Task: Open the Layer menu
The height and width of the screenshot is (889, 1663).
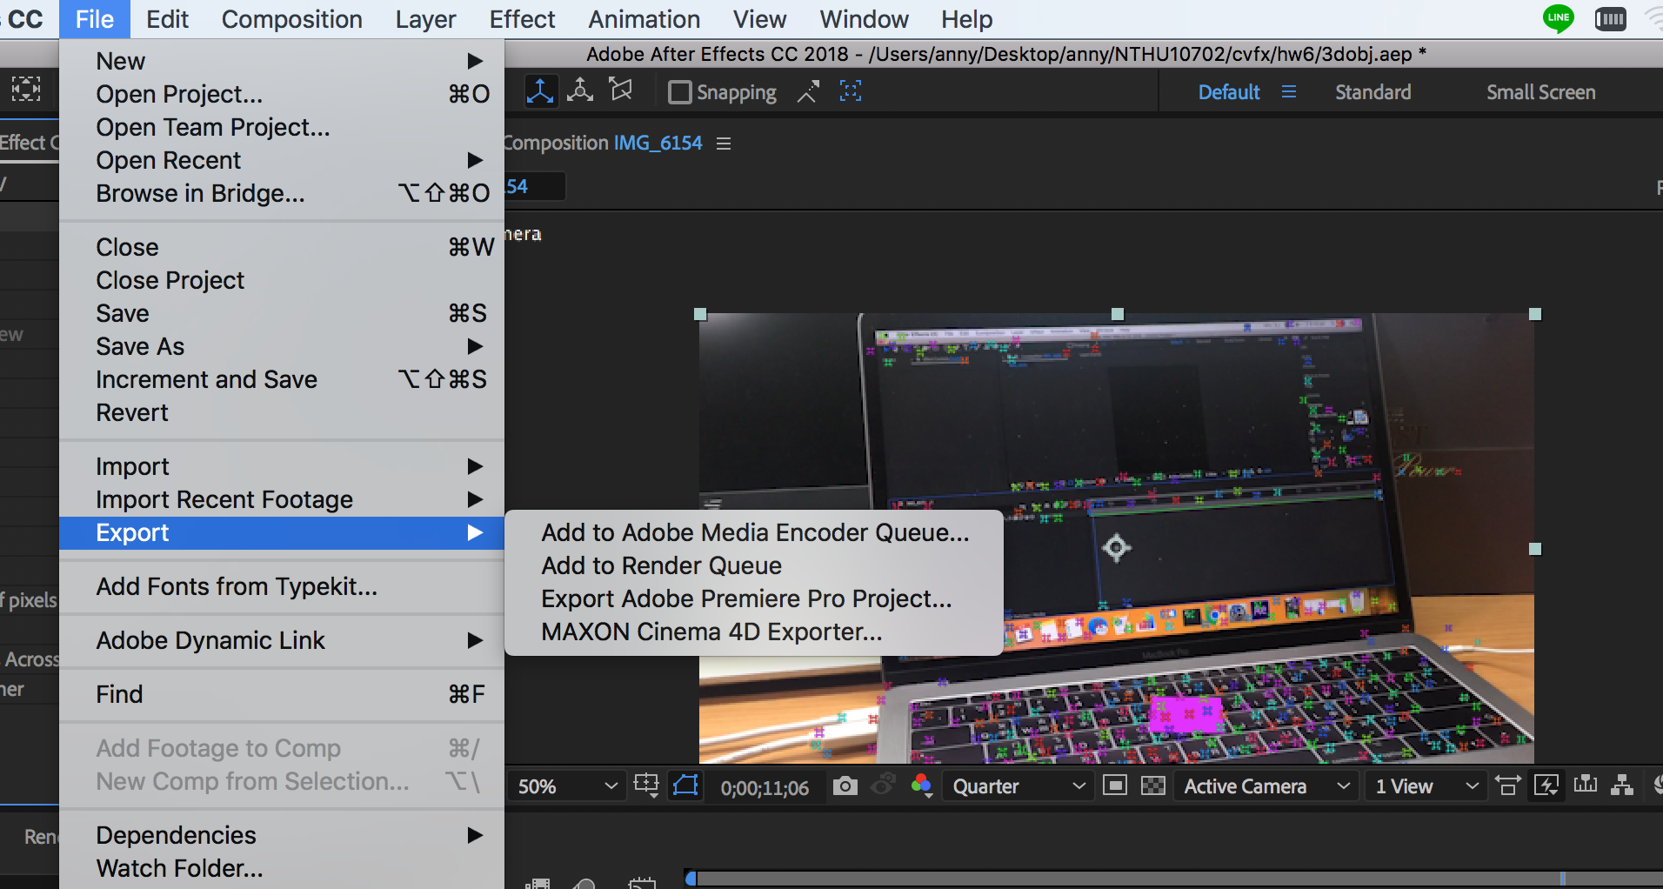Action: [x=425, y=19]
